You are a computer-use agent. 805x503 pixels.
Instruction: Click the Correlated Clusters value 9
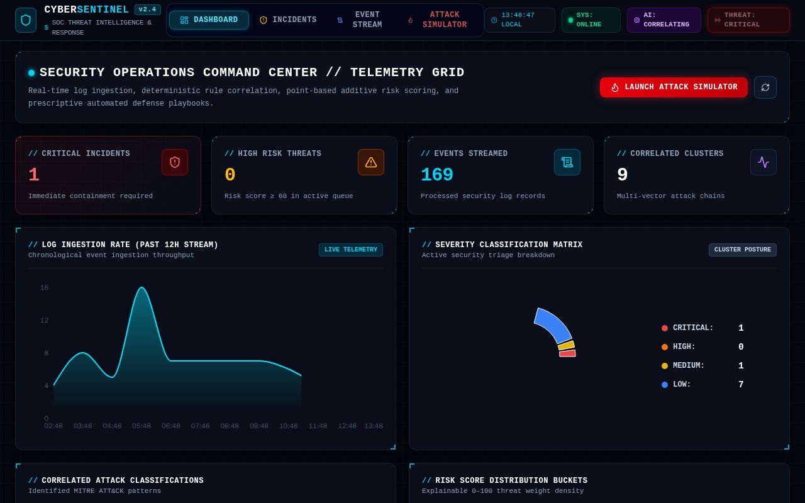tap(623, 175)
